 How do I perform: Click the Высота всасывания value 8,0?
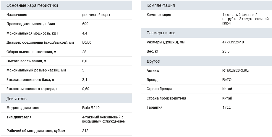tap(85, 61)
